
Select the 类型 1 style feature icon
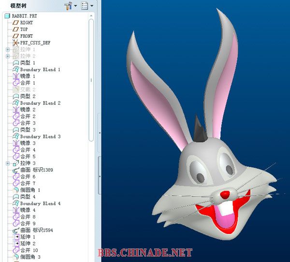(16, 63)
